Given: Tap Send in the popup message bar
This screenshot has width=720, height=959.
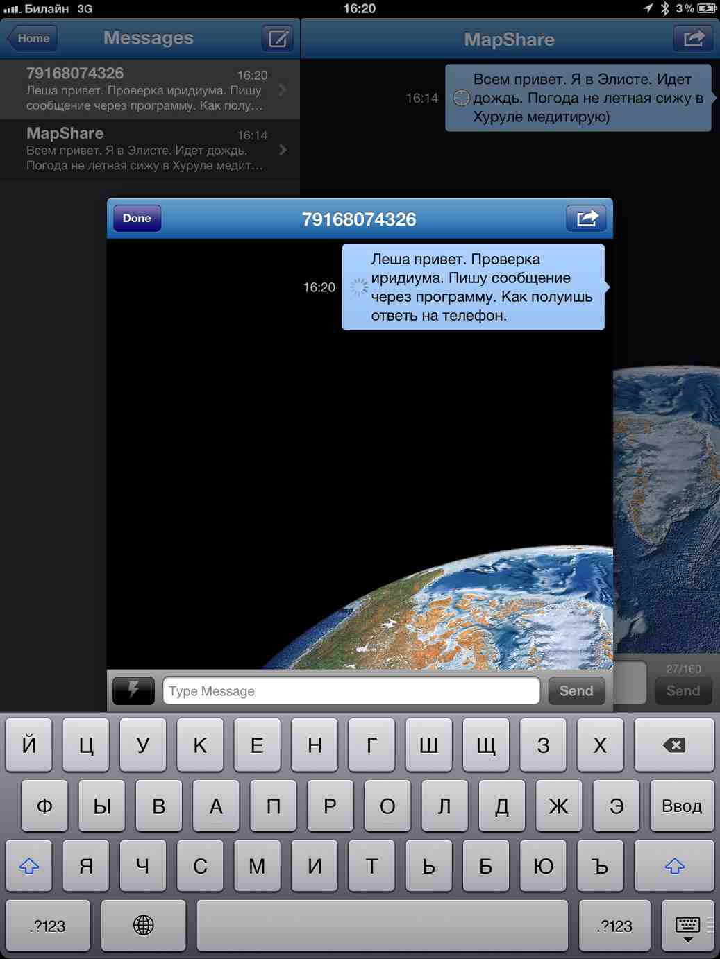Looking at the screenshot, I should [576, 690].
